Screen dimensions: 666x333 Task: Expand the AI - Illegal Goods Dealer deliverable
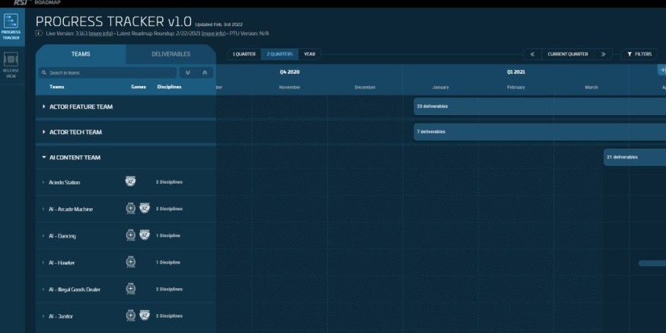click(x=43, y=290)
